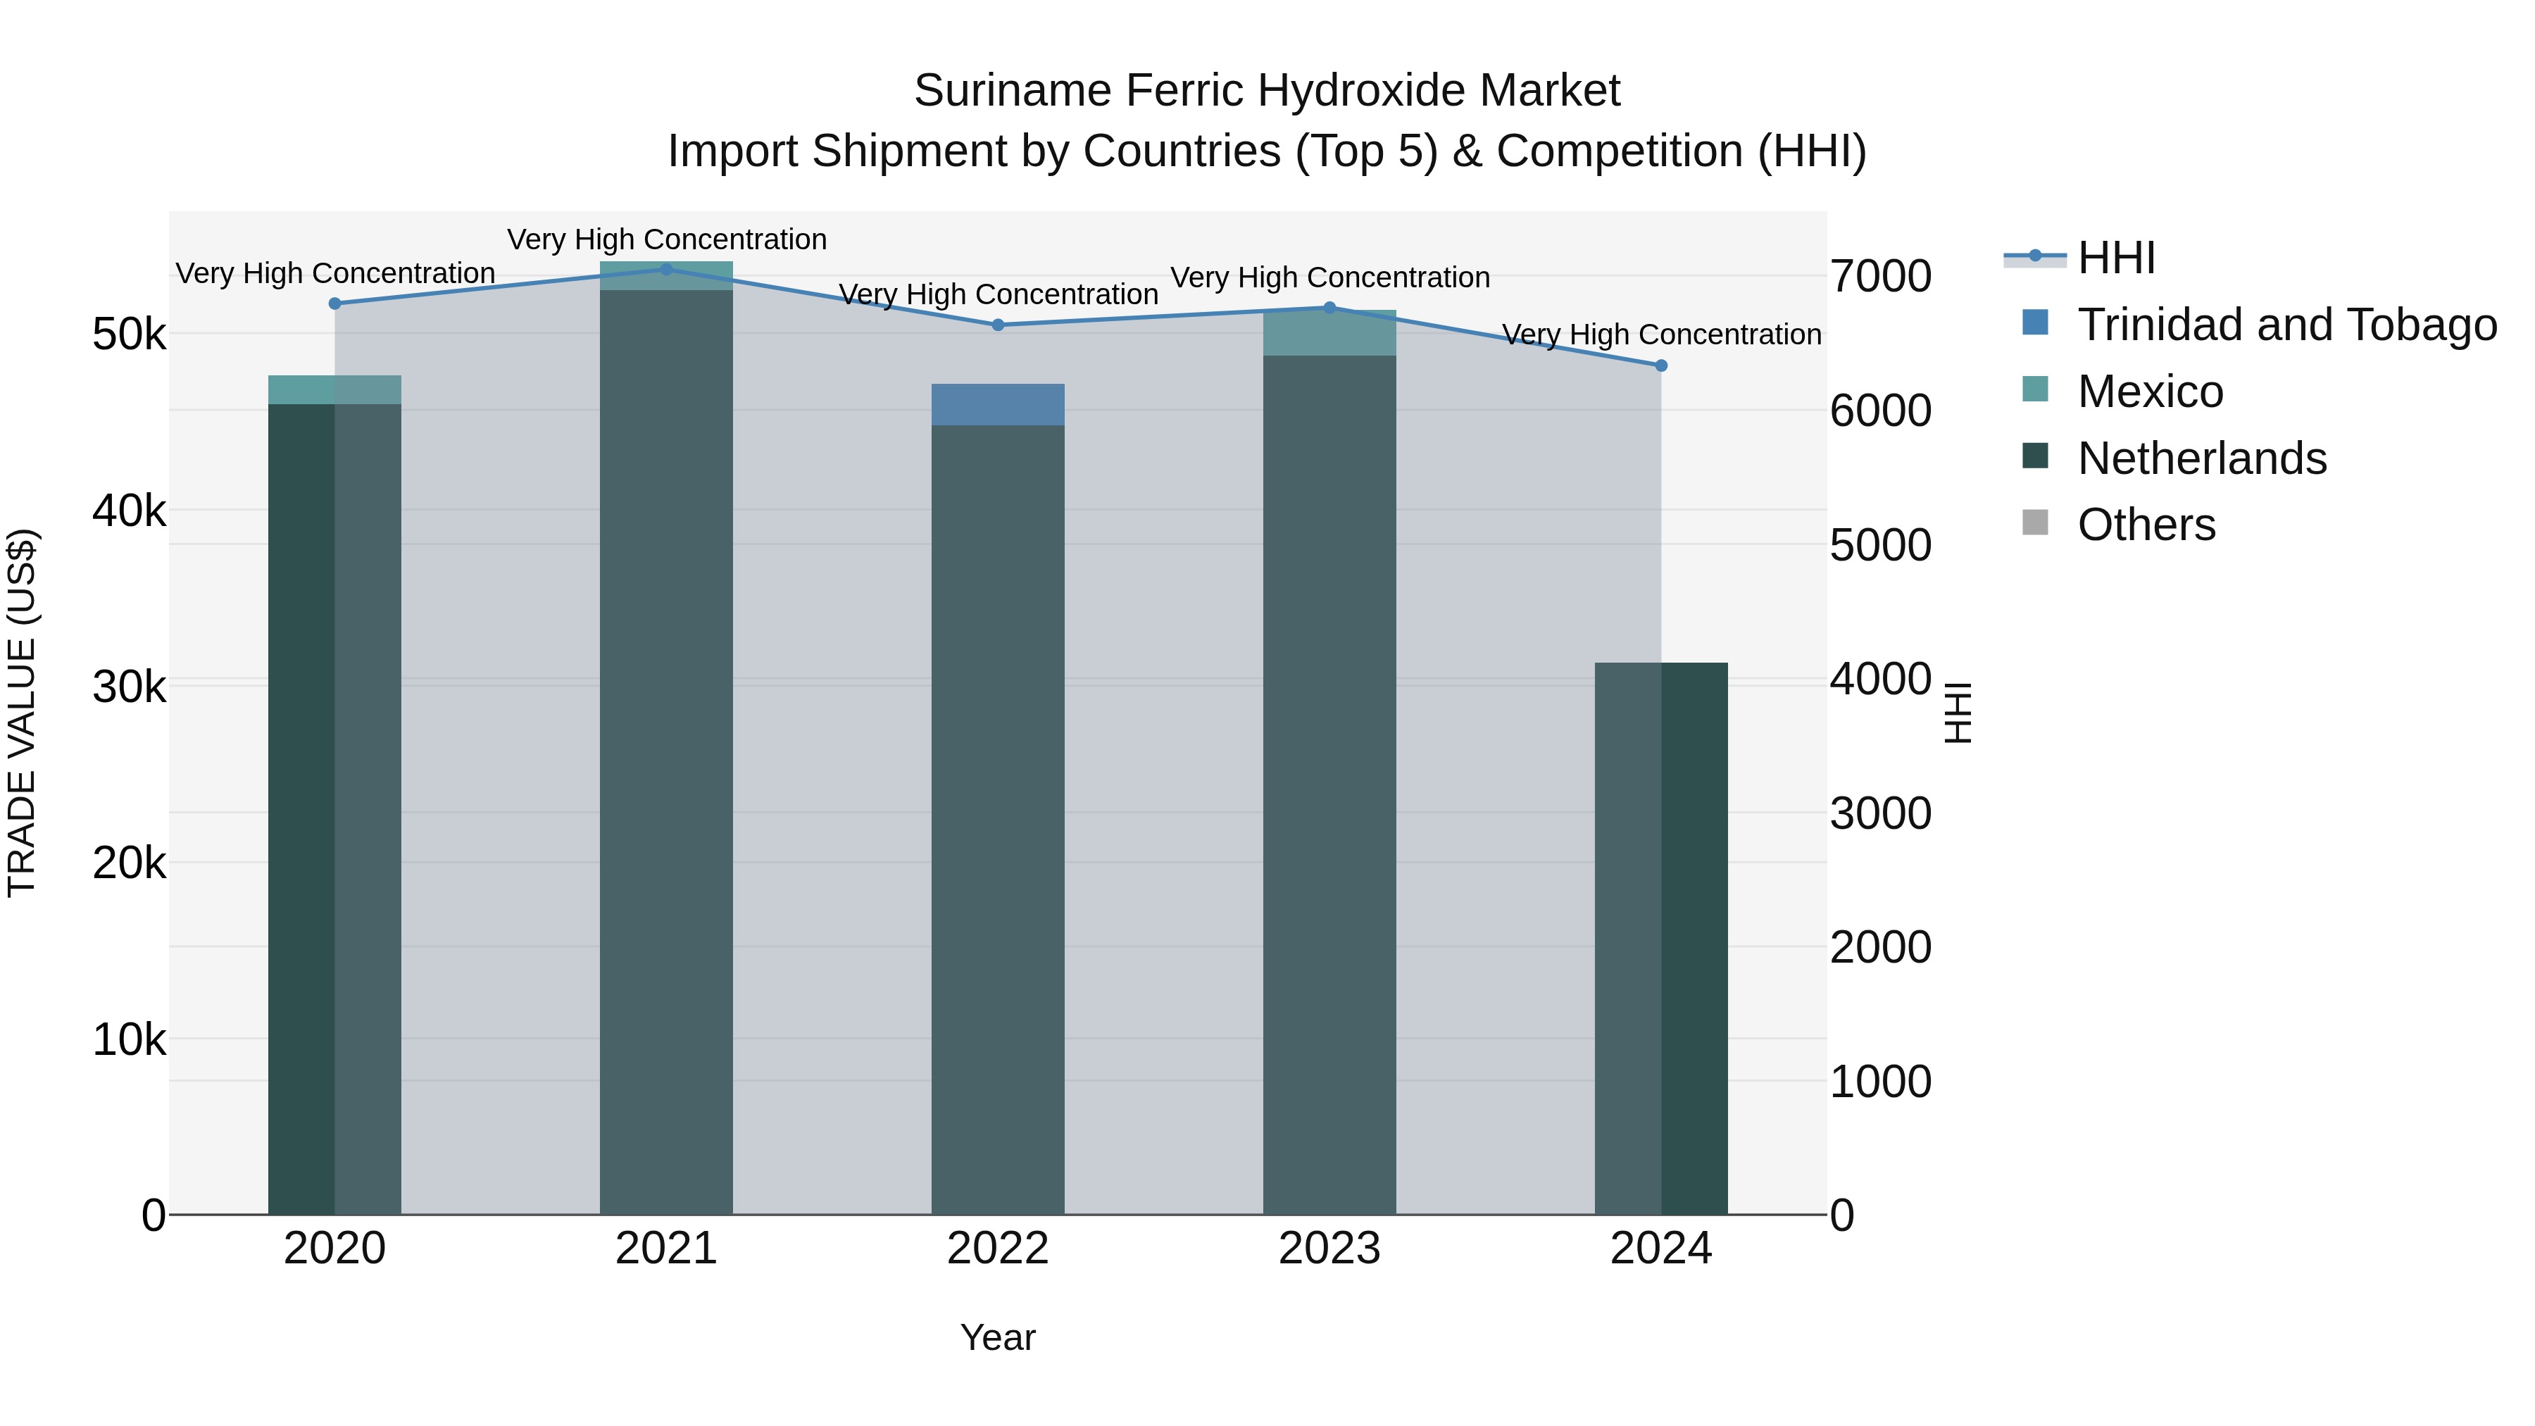Click the 2021 Mexico bar segment
2535x1426 pixels.
[x=666, y=277]
